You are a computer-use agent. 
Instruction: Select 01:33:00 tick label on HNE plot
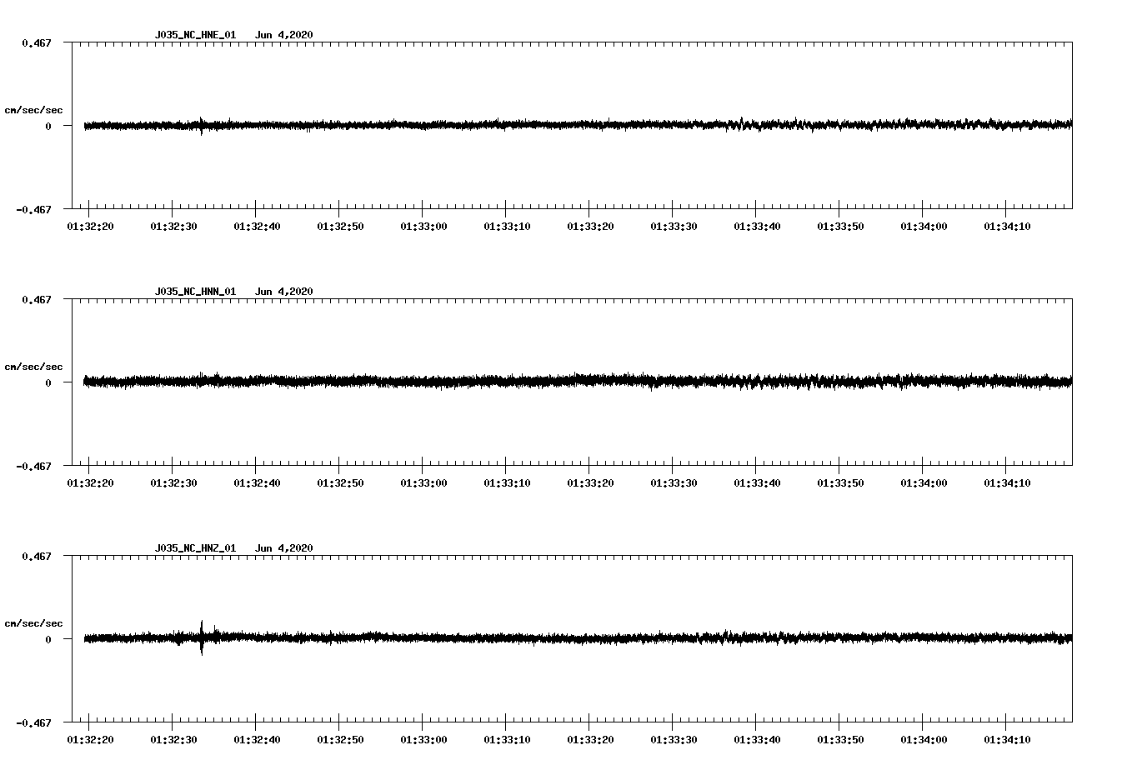point(423,227)
